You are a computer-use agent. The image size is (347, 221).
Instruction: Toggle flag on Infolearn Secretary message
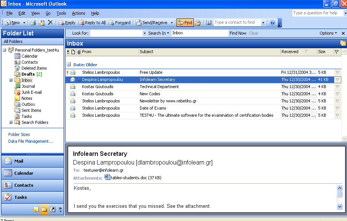pyautogui.click(x=337, y=79)
